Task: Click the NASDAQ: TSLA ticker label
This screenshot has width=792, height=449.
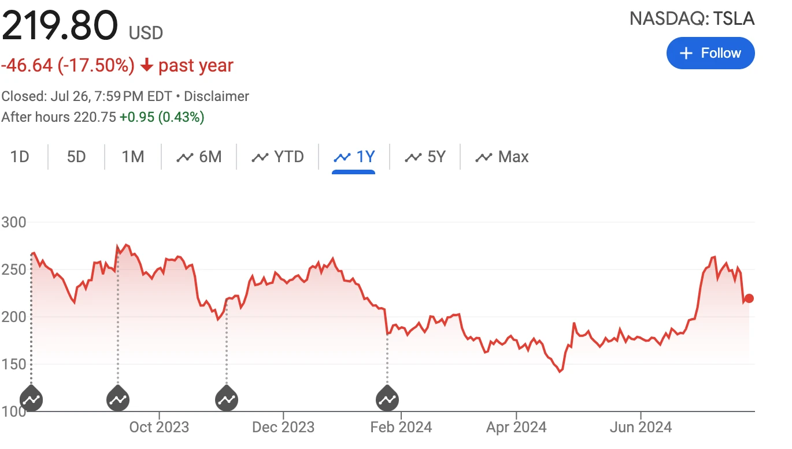Action: click(x=692, y=18)
